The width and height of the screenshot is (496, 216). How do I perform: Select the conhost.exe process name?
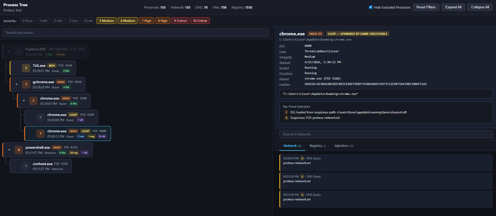[43, 164]
